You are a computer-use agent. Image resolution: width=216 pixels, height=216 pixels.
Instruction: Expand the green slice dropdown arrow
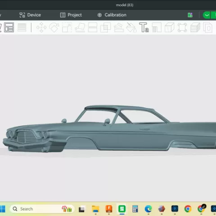click(207, 15)
